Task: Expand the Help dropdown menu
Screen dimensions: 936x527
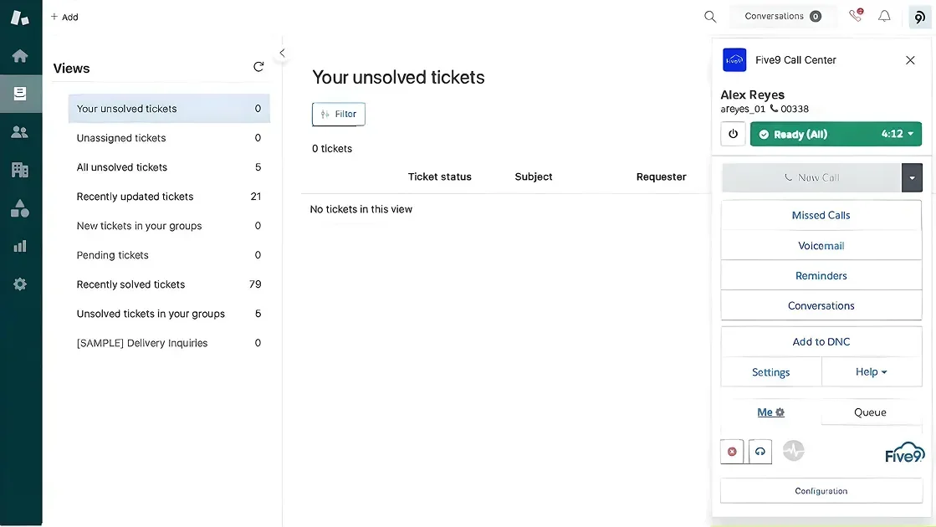Action: tap(872, 372)
